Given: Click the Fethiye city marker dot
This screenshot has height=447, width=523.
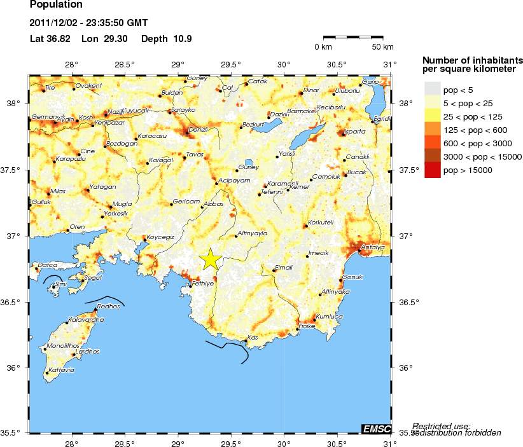Looking at the screenshot, I should [x=190, y=286].
